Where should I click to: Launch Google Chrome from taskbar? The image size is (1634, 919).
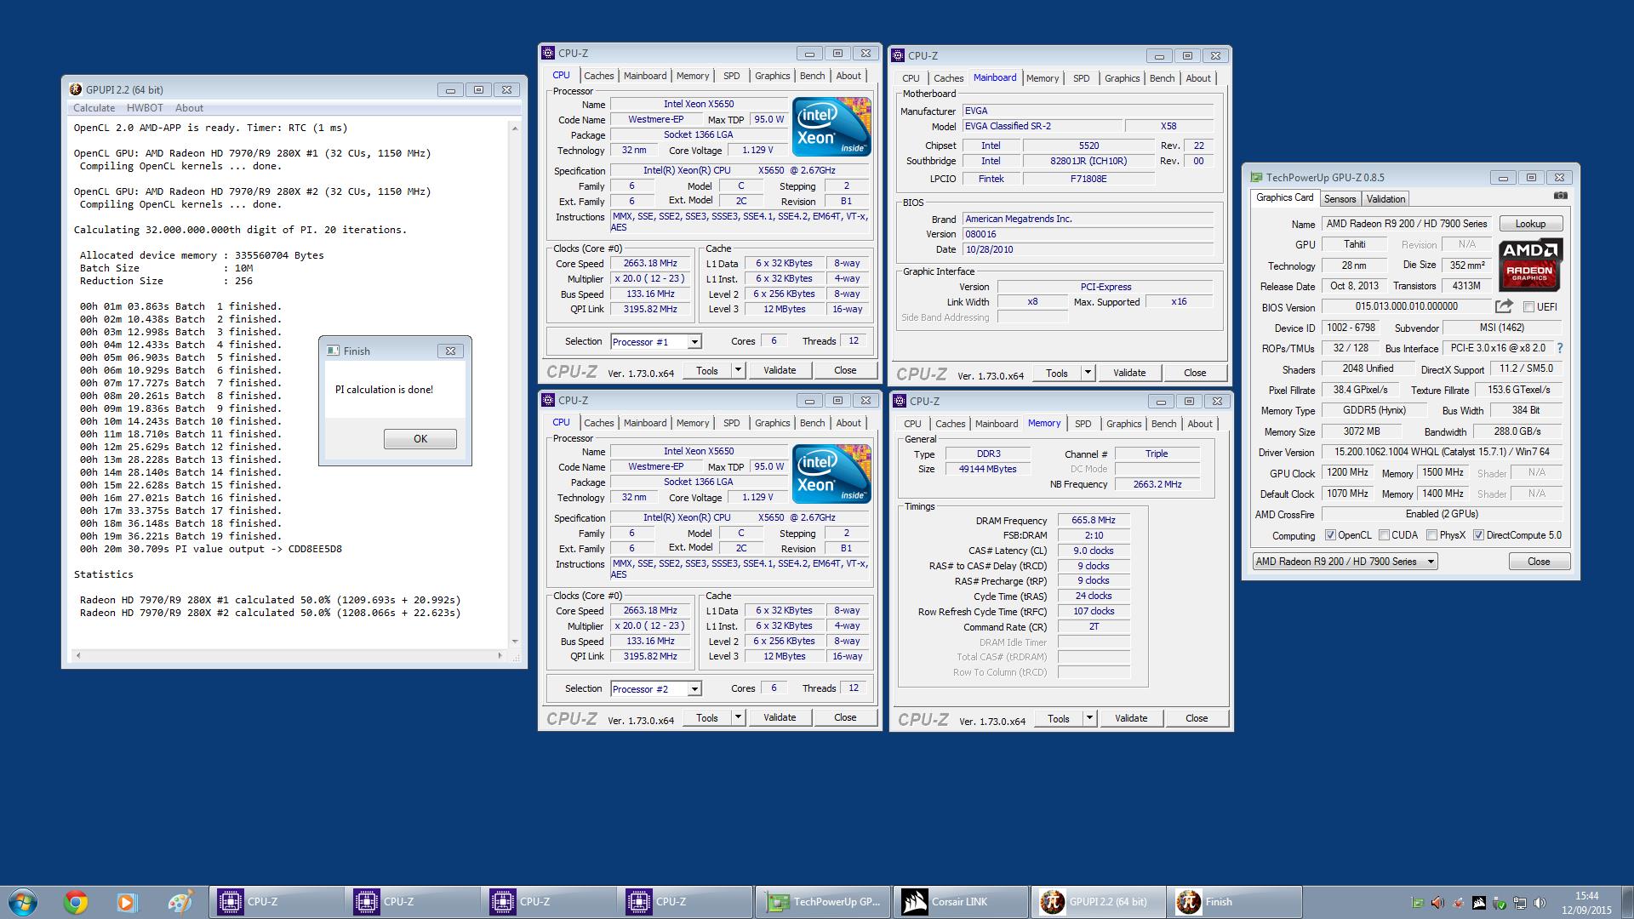click(x=76, y=902)
